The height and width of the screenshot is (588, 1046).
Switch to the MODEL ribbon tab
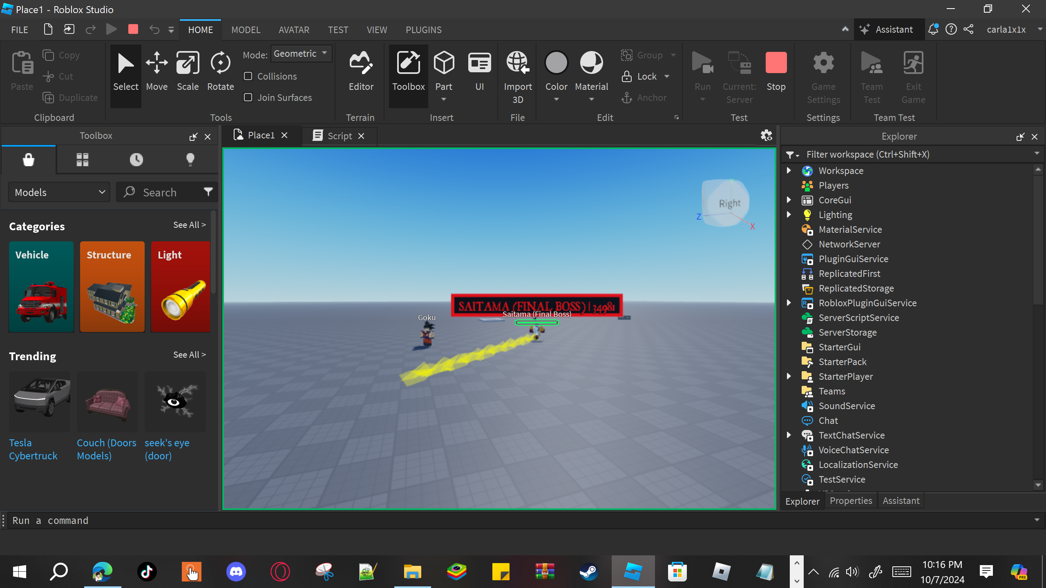click(x=246, y=30)
